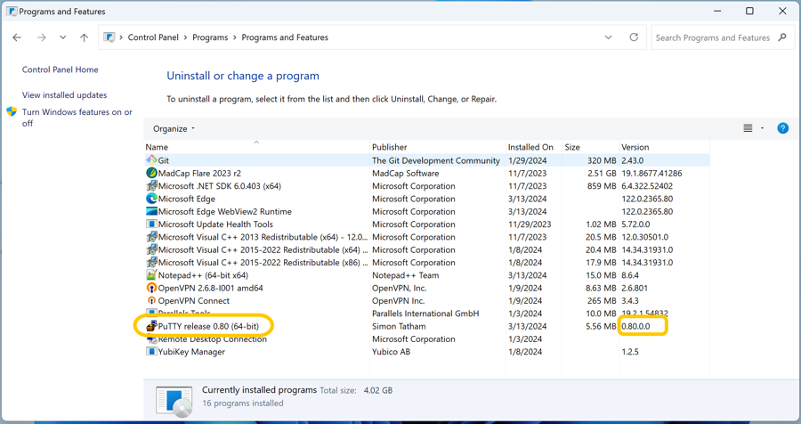Click YubiKey Manager version 1.2.5

630,351
